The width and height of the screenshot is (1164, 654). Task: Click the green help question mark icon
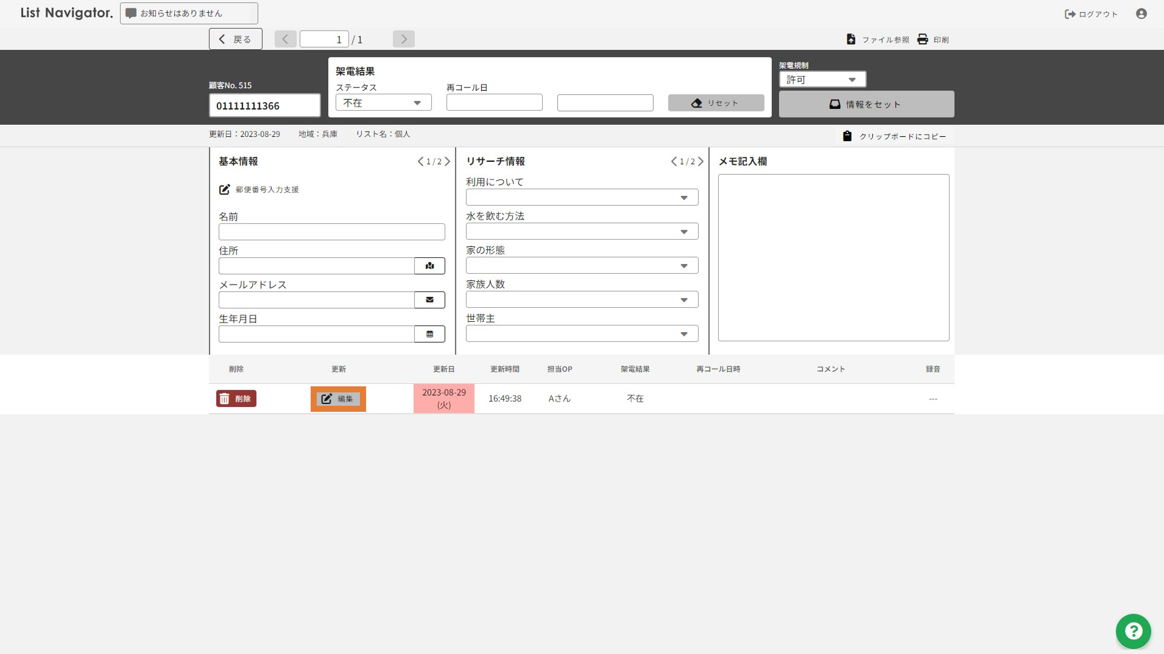pos(1133,631)
